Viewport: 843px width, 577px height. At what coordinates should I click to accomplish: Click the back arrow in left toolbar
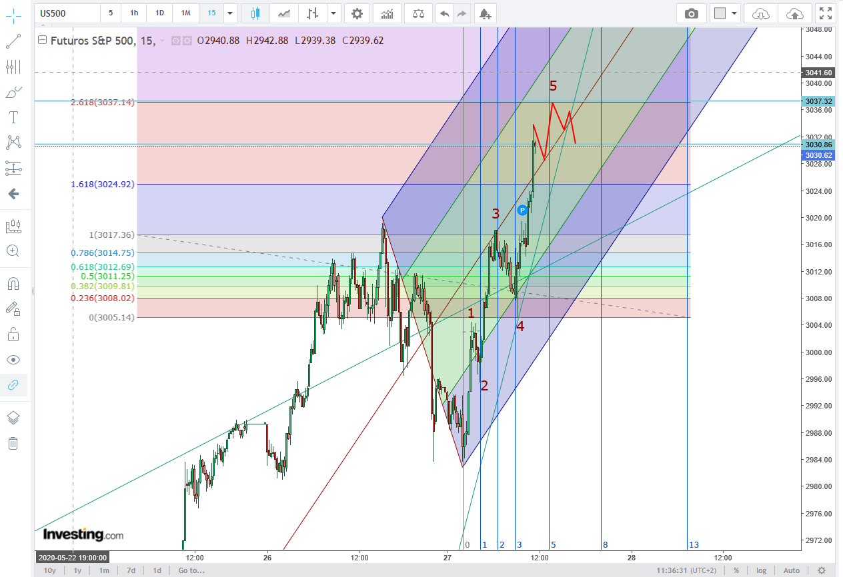(x=13, y=194)
